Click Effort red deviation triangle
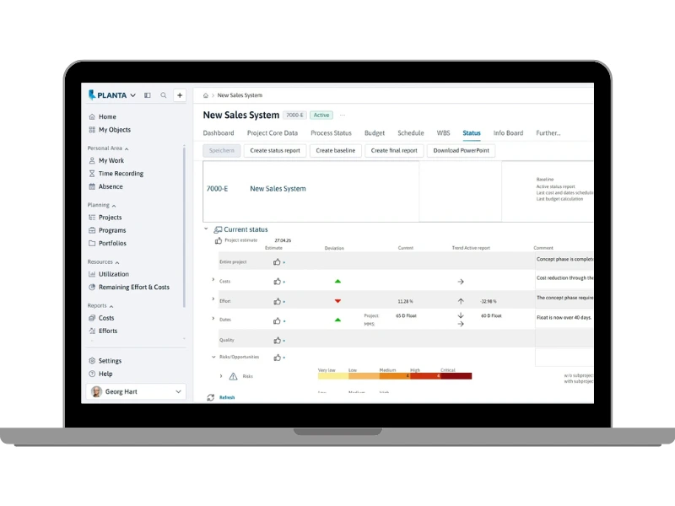The height and width of the screenshot is (506, 675). pos(338,301)
